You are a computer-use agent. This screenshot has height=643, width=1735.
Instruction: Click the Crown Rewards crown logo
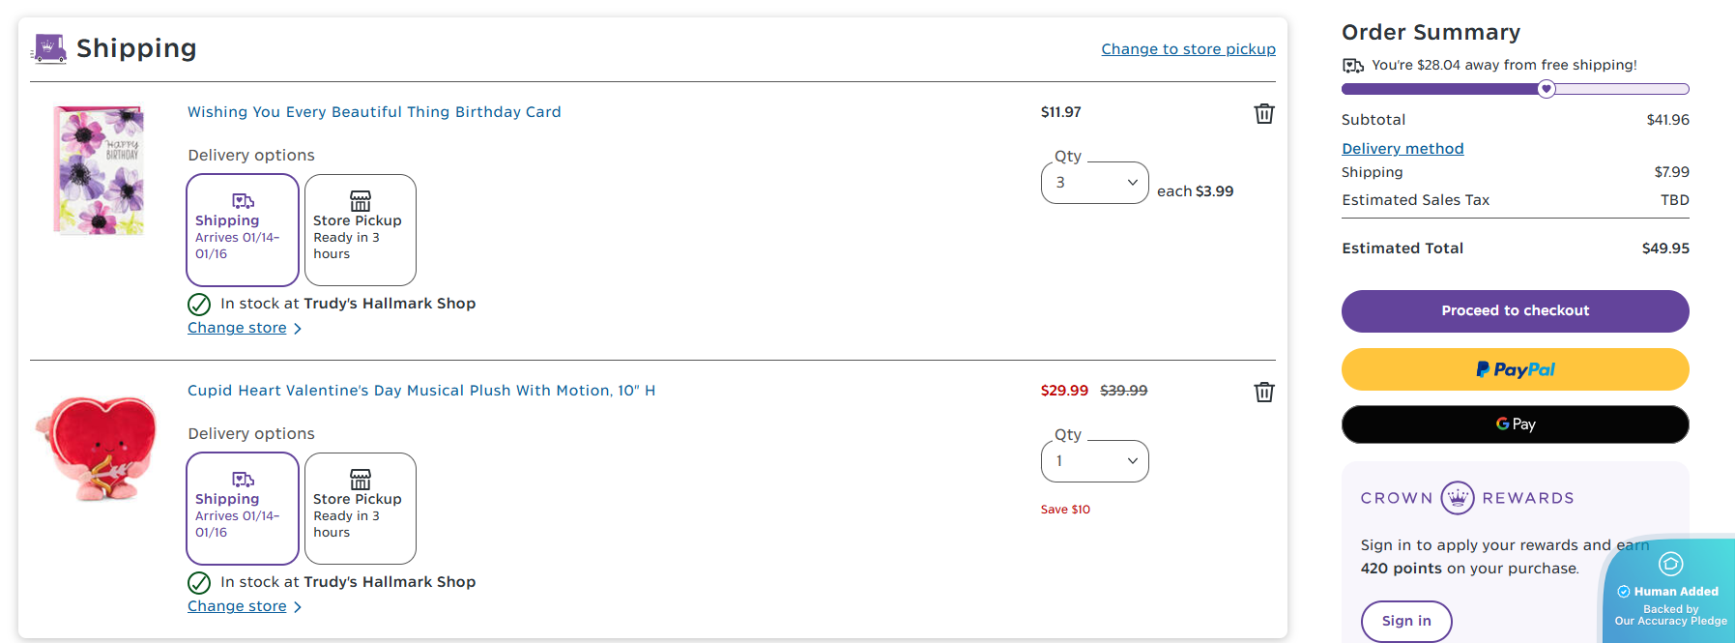coord(1457,498)
